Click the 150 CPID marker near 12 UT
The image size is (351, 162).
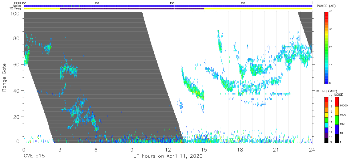pyautogui.click(x=172, y=3)
